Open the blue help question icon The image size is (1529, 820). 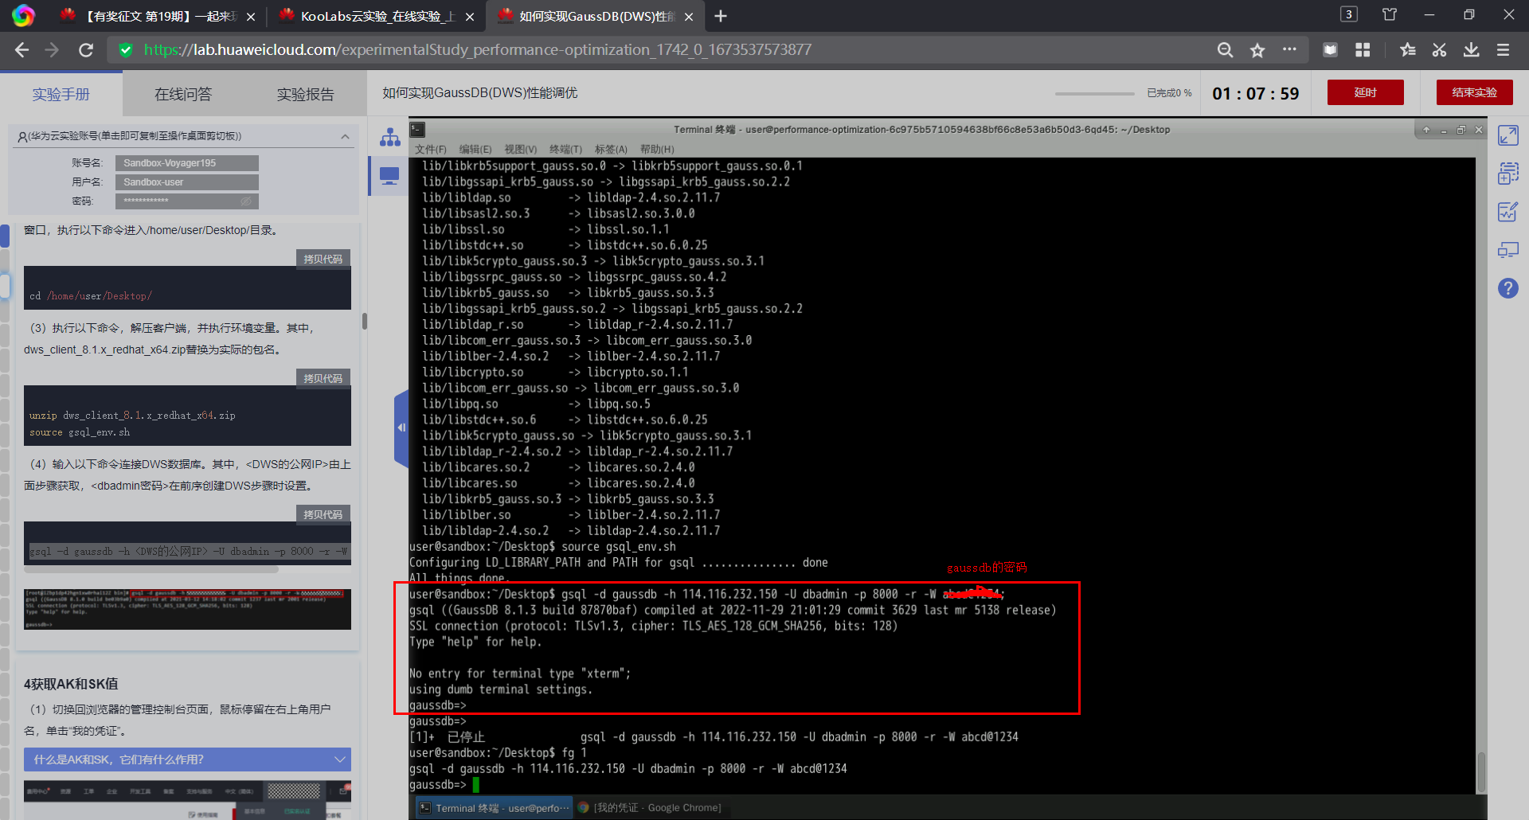point(1508,288)
